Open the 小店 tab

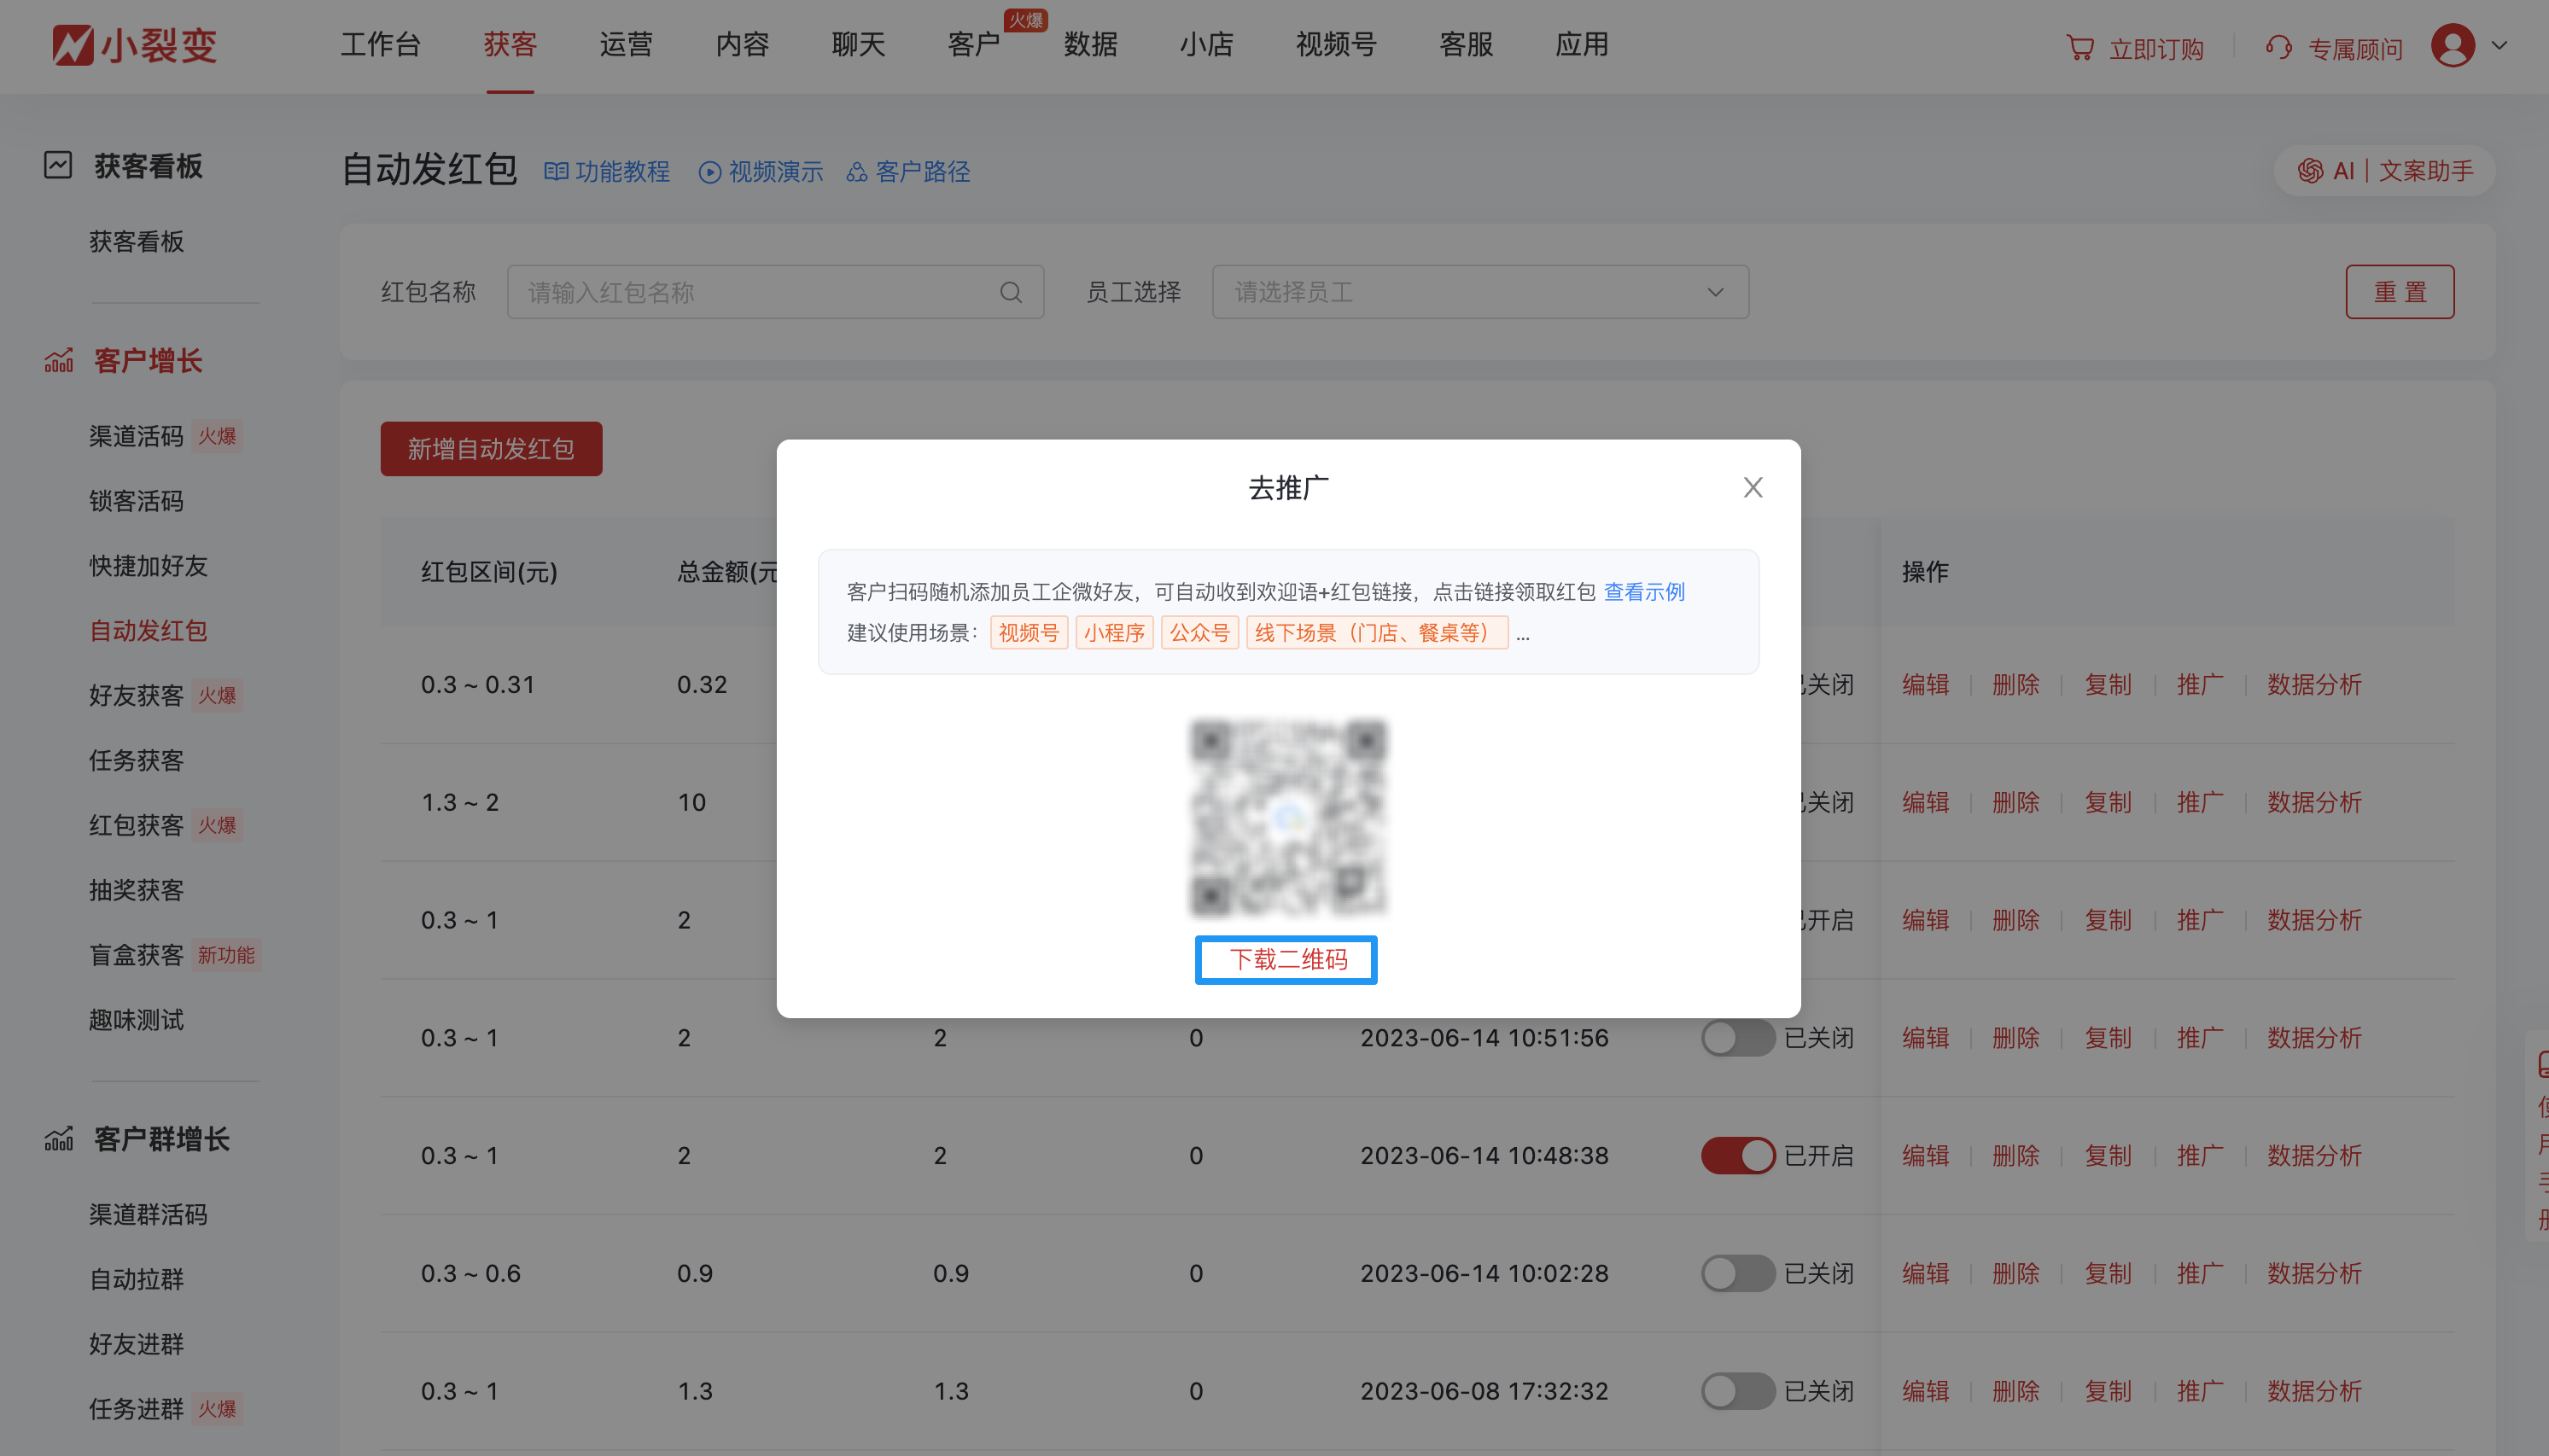1206,45
